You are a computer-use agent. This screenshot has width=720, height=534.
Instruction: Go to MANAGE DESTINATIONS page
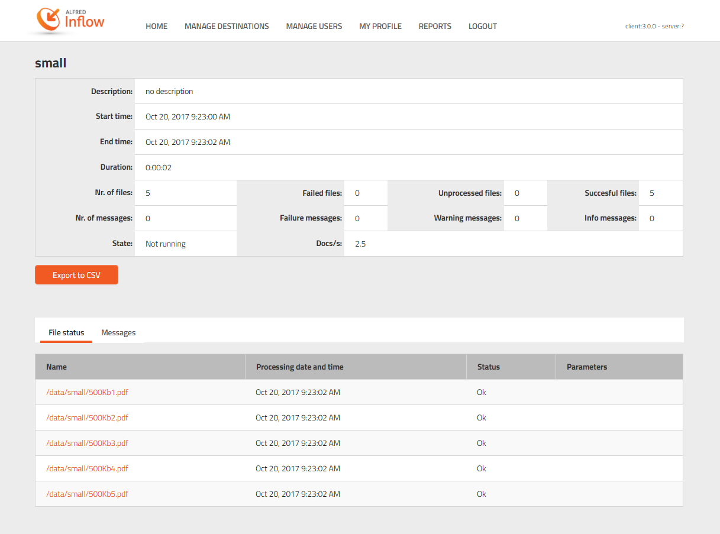tap(227, 26)
